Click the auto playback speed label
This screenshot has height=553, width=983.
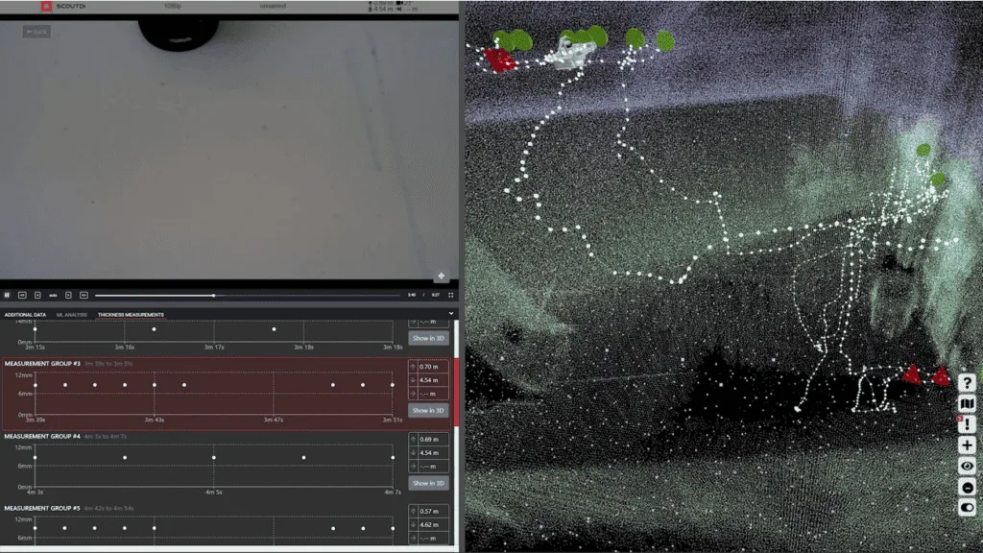coord(54,296)
